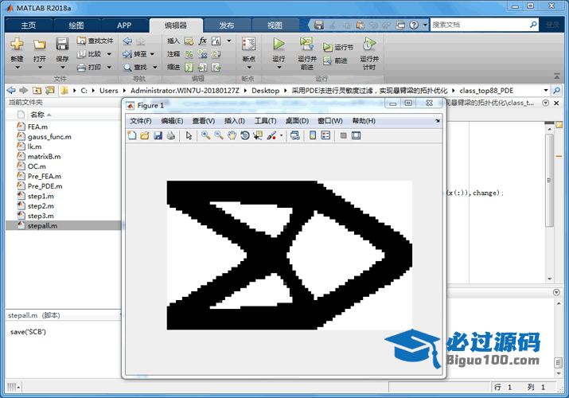569x398 pixels.
Task: Select the Rotate 3D tool
Action: tap(245, 135)
